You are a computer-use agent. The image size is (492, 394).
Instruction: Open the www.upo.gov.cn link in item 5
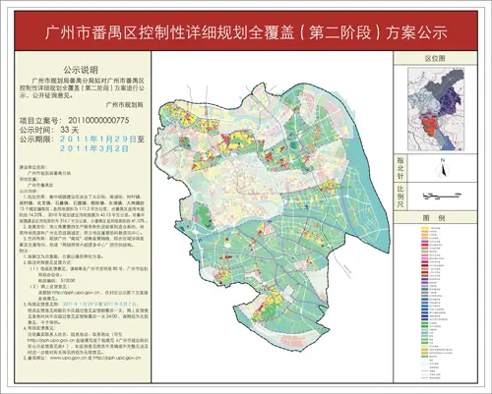(68, 358)
